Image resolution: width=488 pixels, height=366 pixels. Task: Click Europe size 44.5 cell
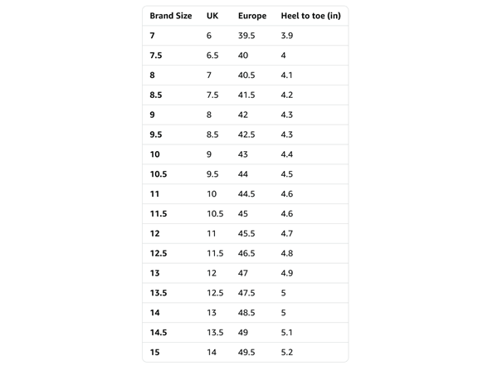[246, 194]
